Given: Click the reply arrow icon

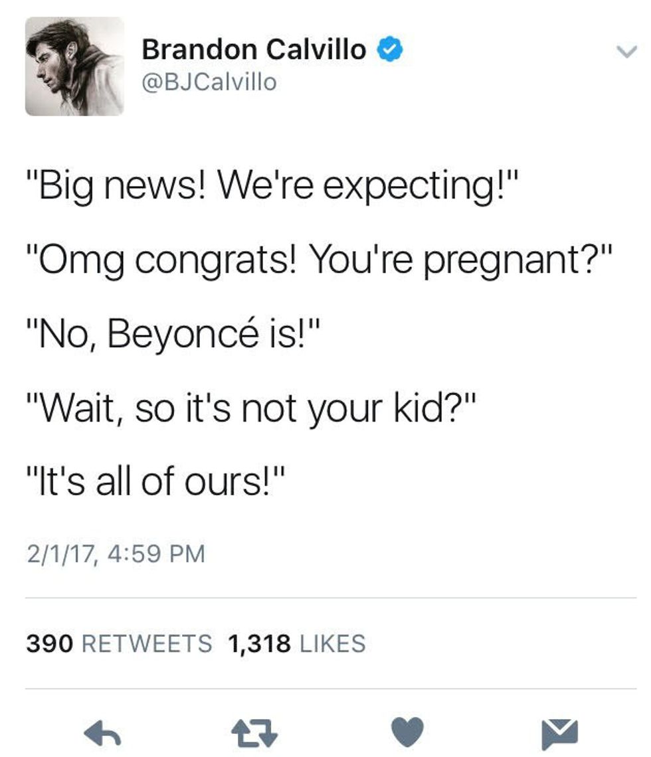Looking at the screenshot, I should pyautogui.click(x=105, y=732).
